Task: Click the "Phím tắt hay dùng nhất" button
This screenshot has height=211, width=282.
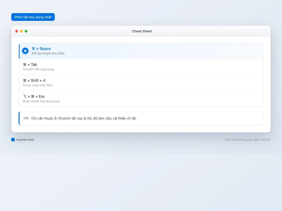Action: click(x=33, y=17)
